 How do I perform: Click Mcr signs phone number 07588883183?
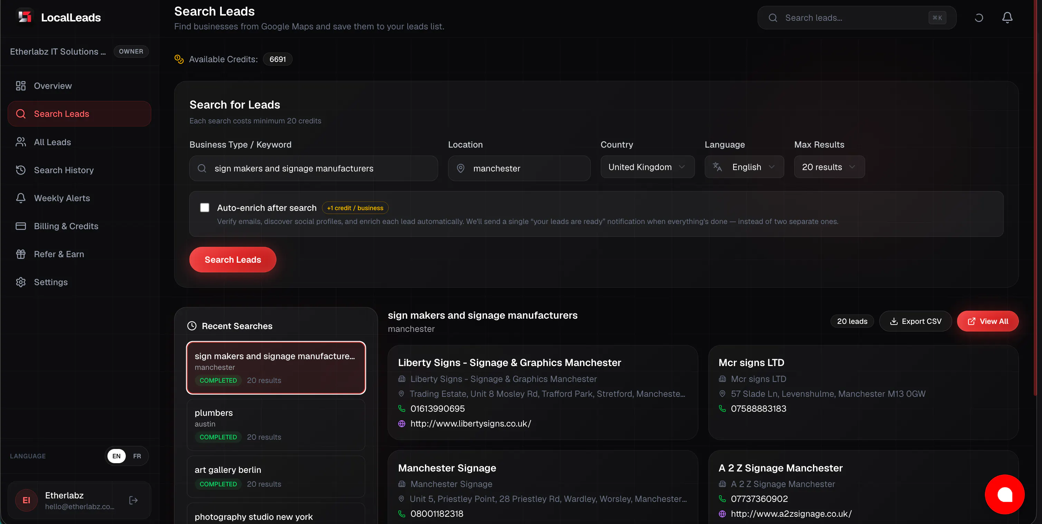[758, 409]
